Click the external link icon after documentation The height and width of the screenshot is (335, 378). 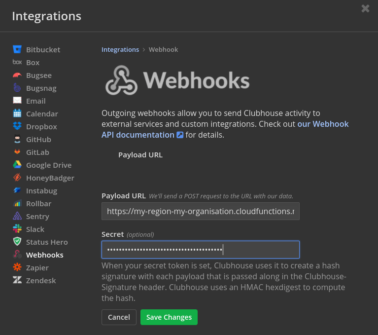click(x=180, y=135)
